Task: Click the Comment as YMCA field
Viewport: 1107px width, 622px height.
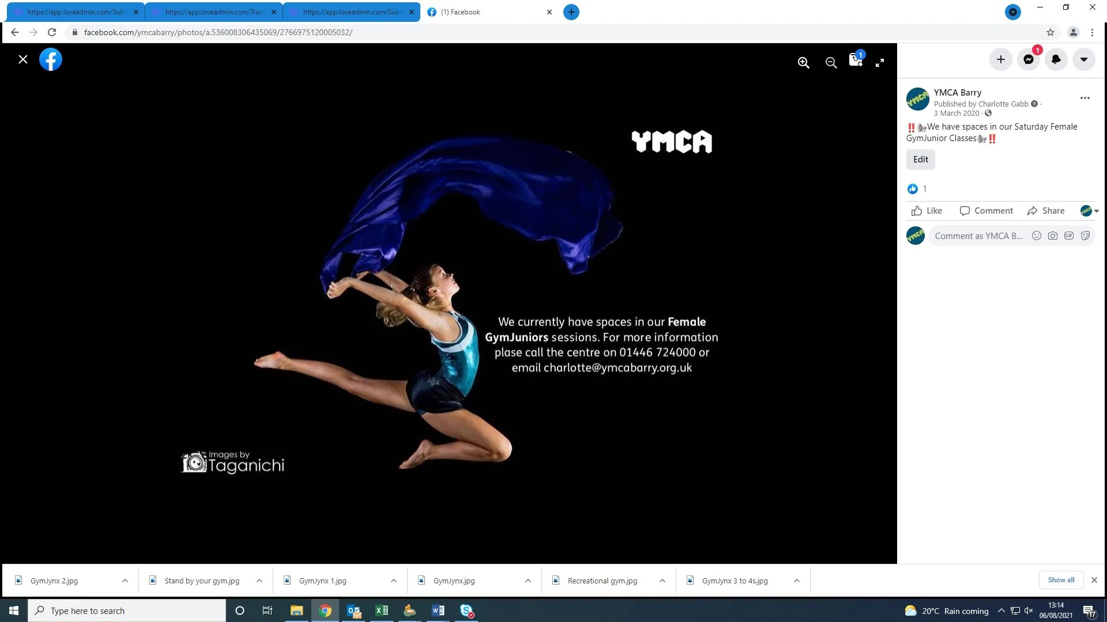Action: pos(978,236)
